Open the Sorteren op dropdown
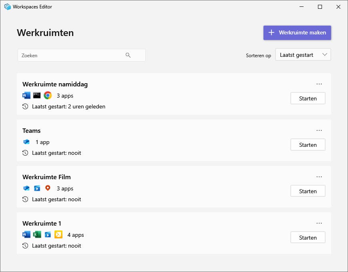348x272 pixels. [303, 55]
